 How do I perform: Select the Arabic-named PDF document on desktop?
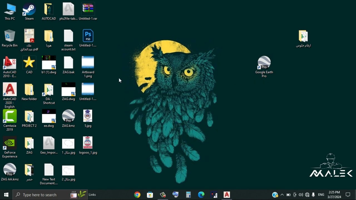coord(29,40)
